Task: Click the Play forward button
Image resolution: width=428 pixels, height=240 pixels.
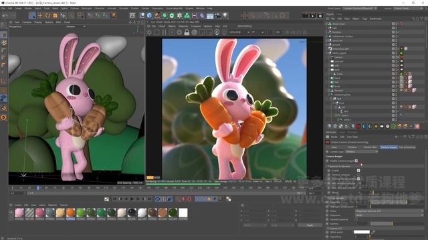Action: [132, 199]
